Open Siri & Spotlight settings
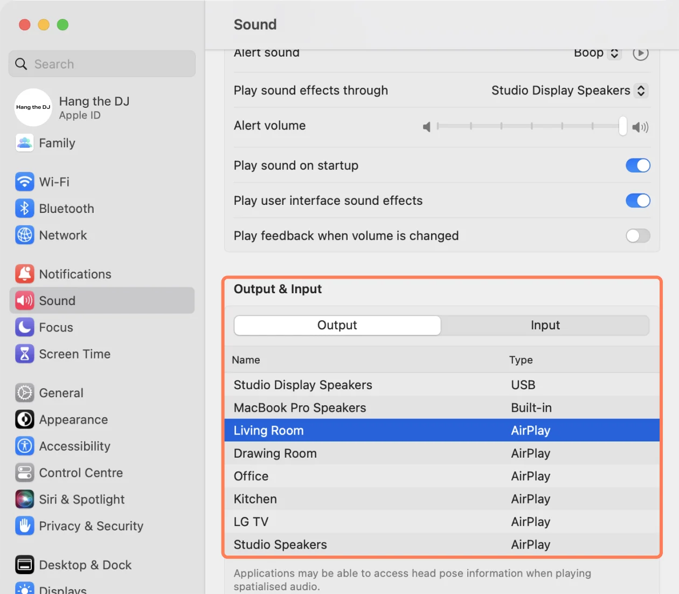This screenshot has height=594, width=679. [x=81, y=499]
